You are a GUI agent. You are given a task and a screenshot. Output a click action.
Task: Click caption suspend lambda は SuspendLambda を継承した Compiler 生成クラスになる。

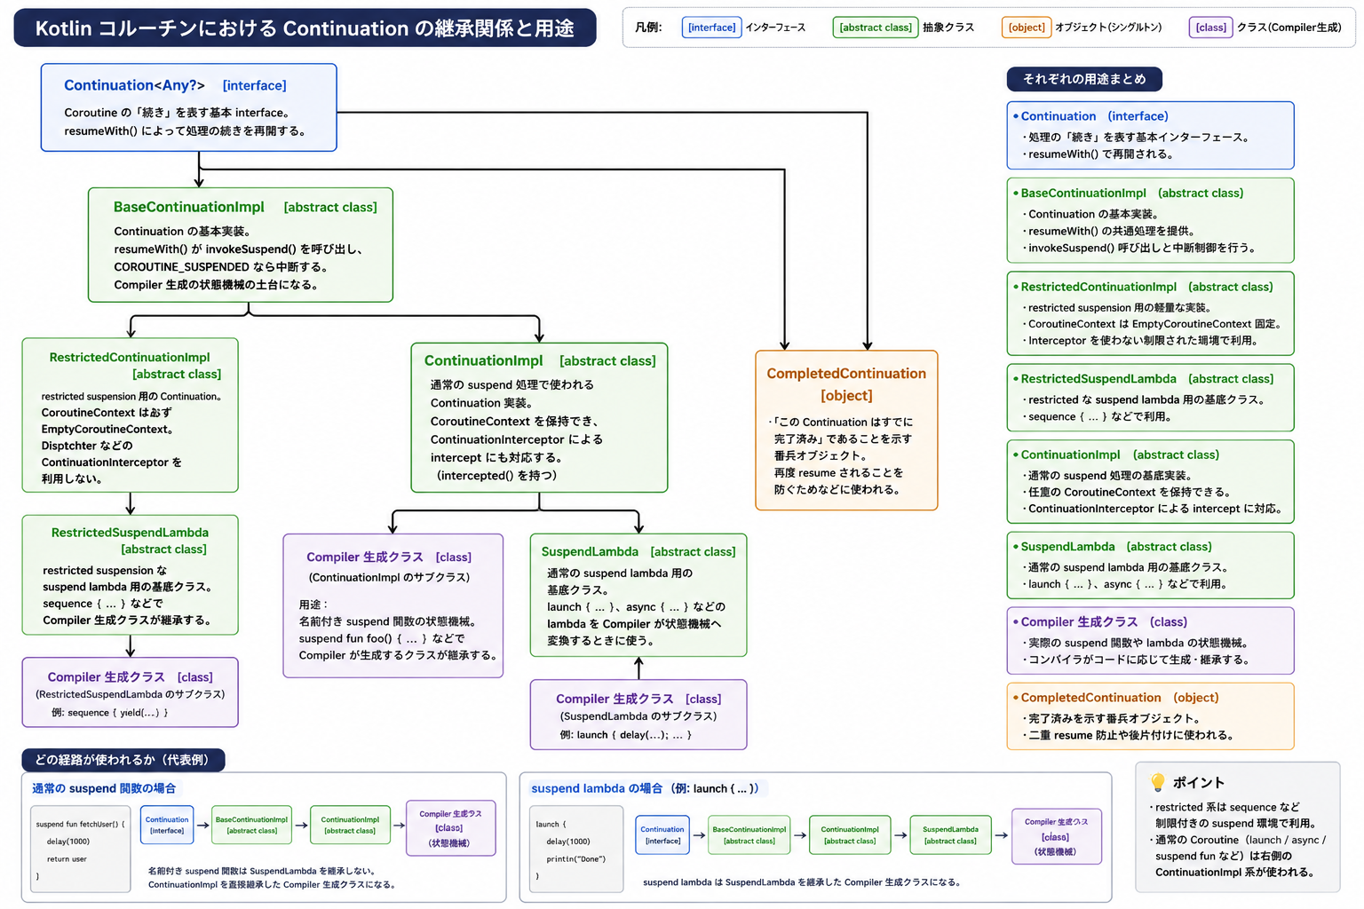801,882
